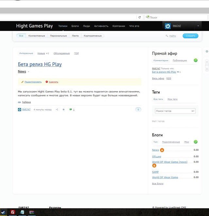The height and width of the screenshot is (216, 209).
Task: Open the WinRAR icon in taskbar
Action: tap(32, 212)
